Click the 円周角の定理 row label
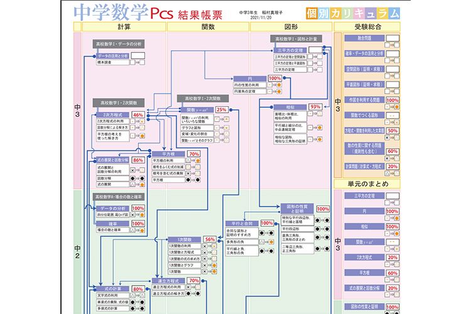The height and width of the screenshot is (314, 471). 250,91
